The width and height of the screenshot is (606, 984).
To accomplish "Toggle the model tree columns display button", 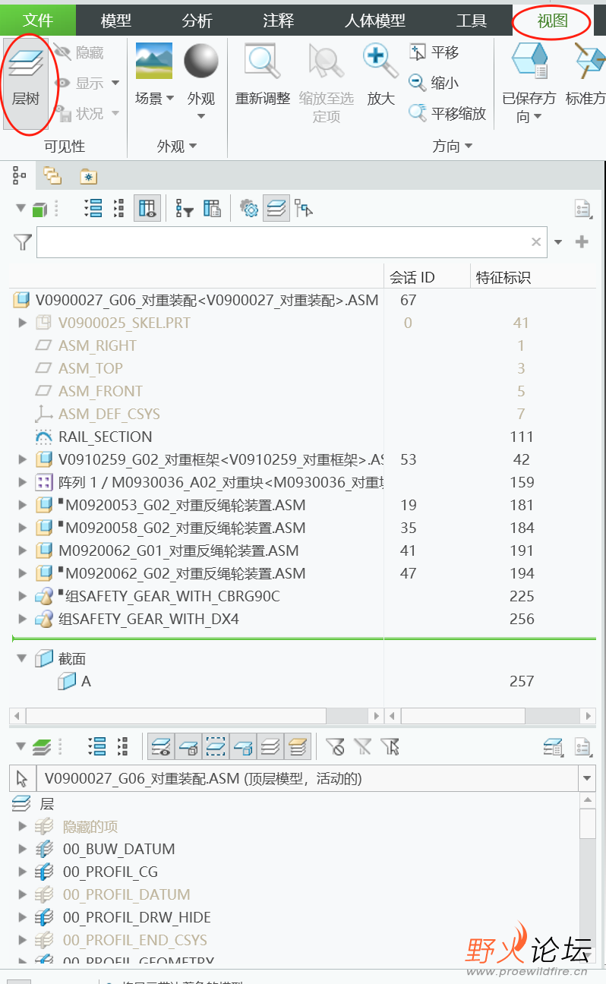I will click(147, 209).
